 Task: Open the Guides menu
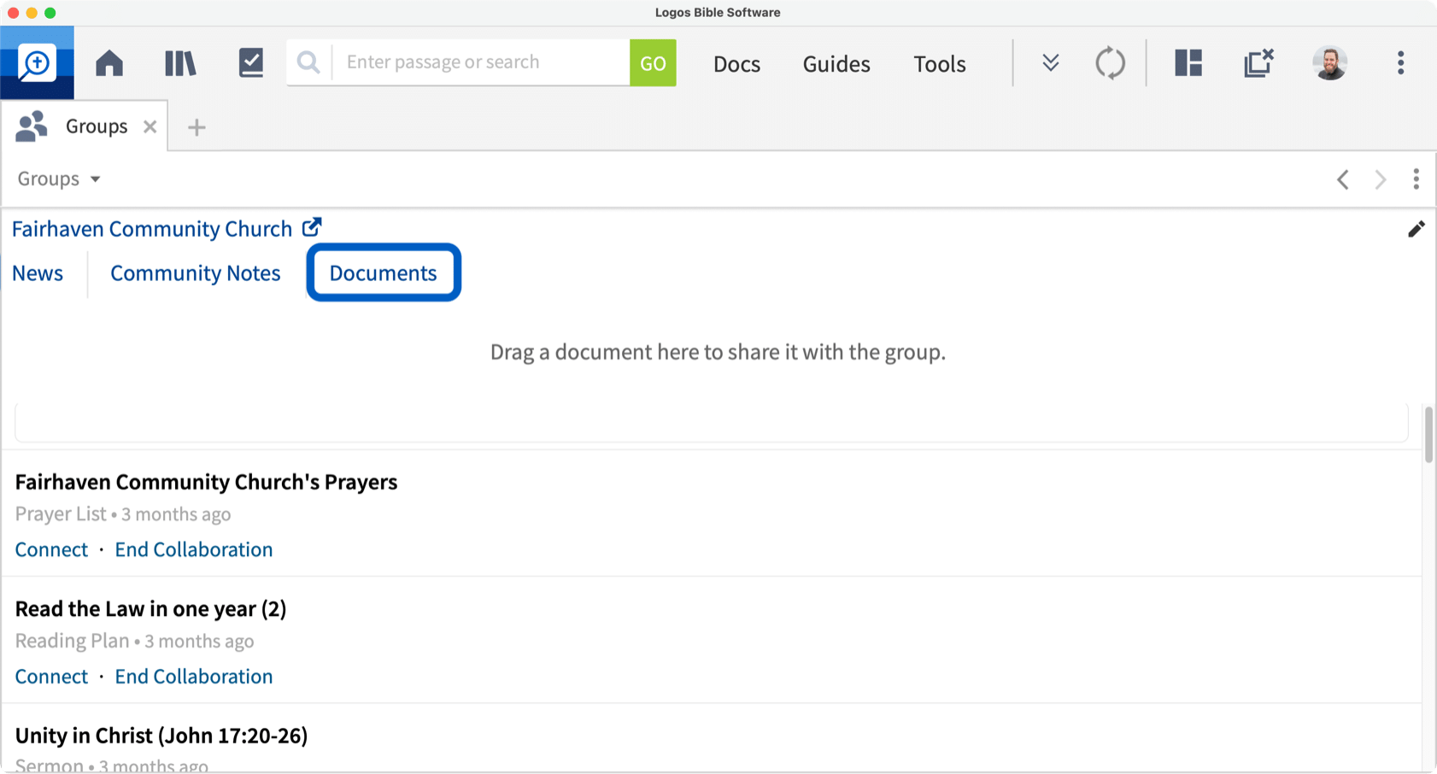click(x=836, y=64)
